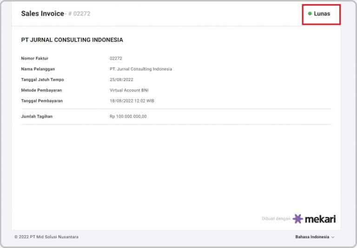Click the purple Mekari star logo icon
Image resolution: width=357 pixels, height=248 pixels.
tap(297, 219)
